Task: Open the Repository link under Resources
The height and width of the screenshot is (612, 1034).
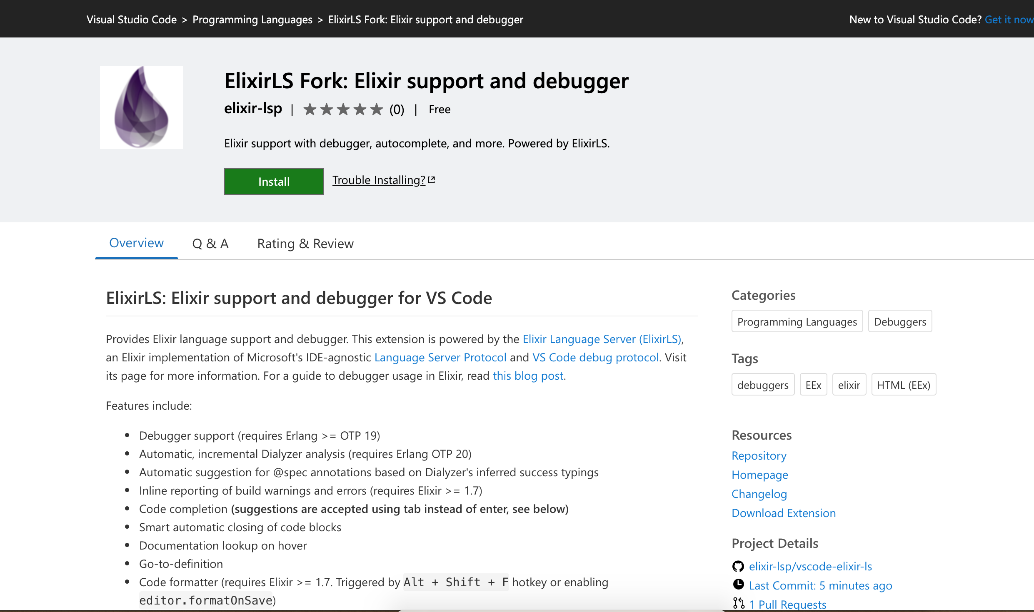Action: tap(759, 455)
